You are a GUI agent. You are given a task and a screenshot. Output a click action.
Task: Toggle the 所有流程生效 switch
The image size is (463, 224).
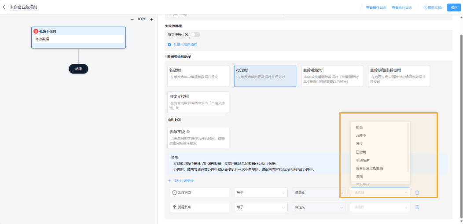[x=195, y=35]
